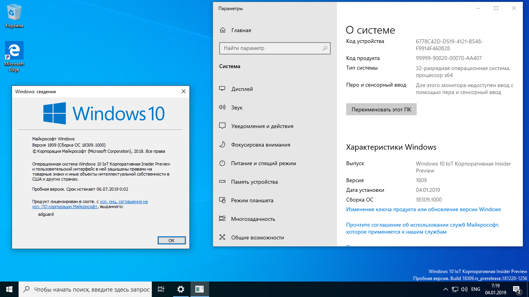Maximize the Параметры window
The image size is (529, 297).
[x=496, y=9]
